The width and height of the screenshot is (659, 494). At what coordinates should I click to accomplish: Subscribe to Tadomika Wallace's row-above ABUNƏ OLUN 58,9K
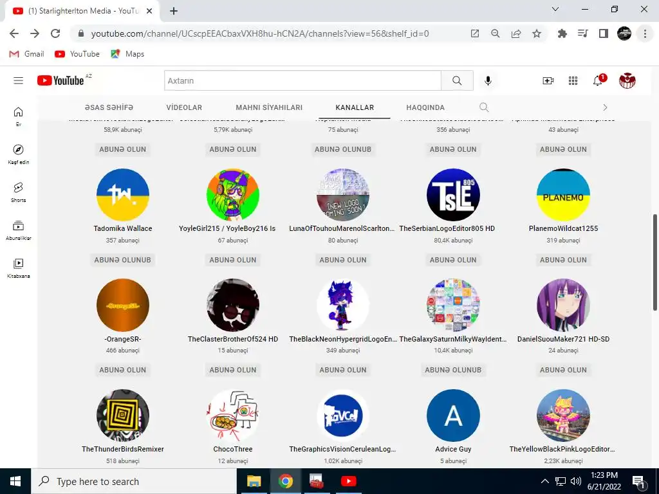coord(123,149)
